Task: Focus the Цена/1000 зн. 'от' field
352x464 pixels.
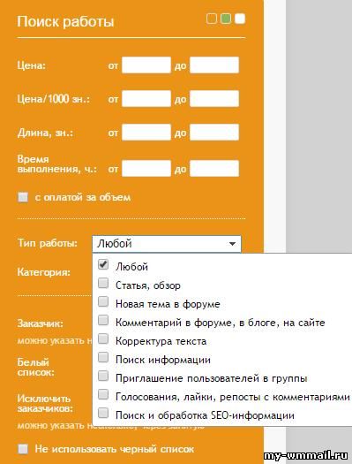Action: pos(146,98)
